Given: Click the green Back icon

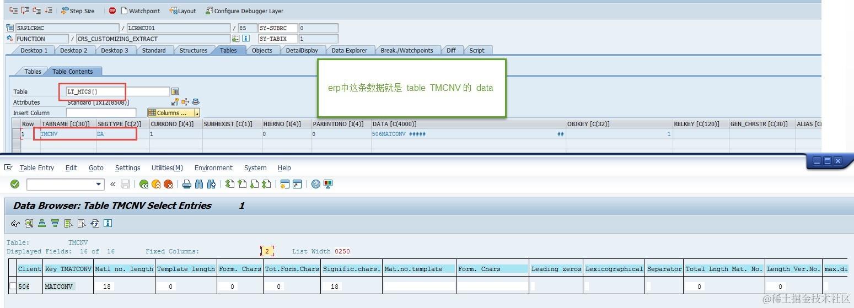Looking at the screenshot, I should [144, 184].
